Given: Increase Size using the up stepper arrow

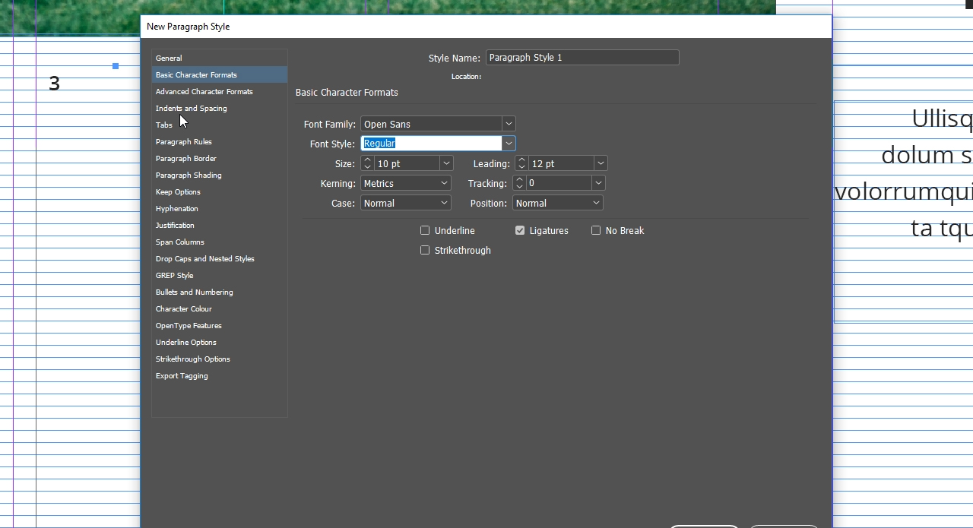Looking at the screenshot, I should pos(366,160).
